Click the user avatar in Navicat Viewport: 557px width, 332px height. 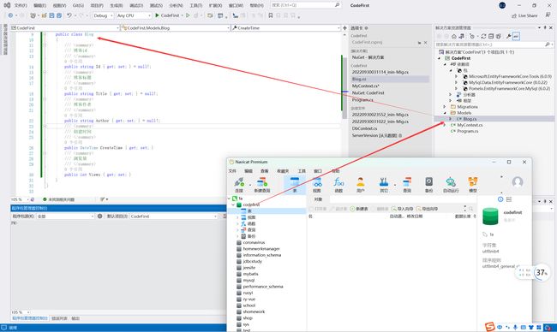(518, 182)
